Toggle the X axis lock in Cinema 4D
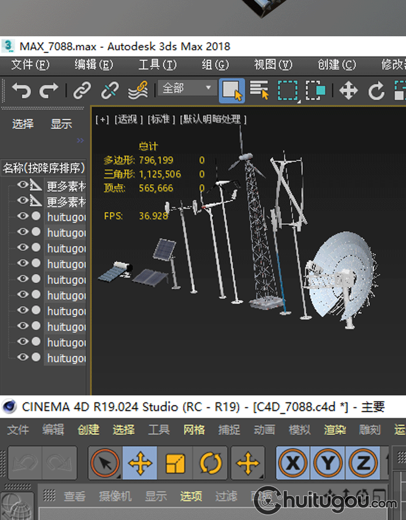 tap(293, 463)
